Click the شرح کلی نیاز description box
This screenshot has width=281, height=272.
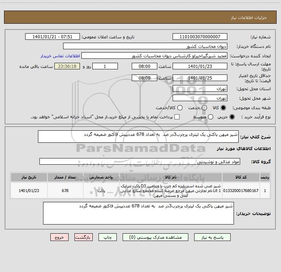coord(138,137)
